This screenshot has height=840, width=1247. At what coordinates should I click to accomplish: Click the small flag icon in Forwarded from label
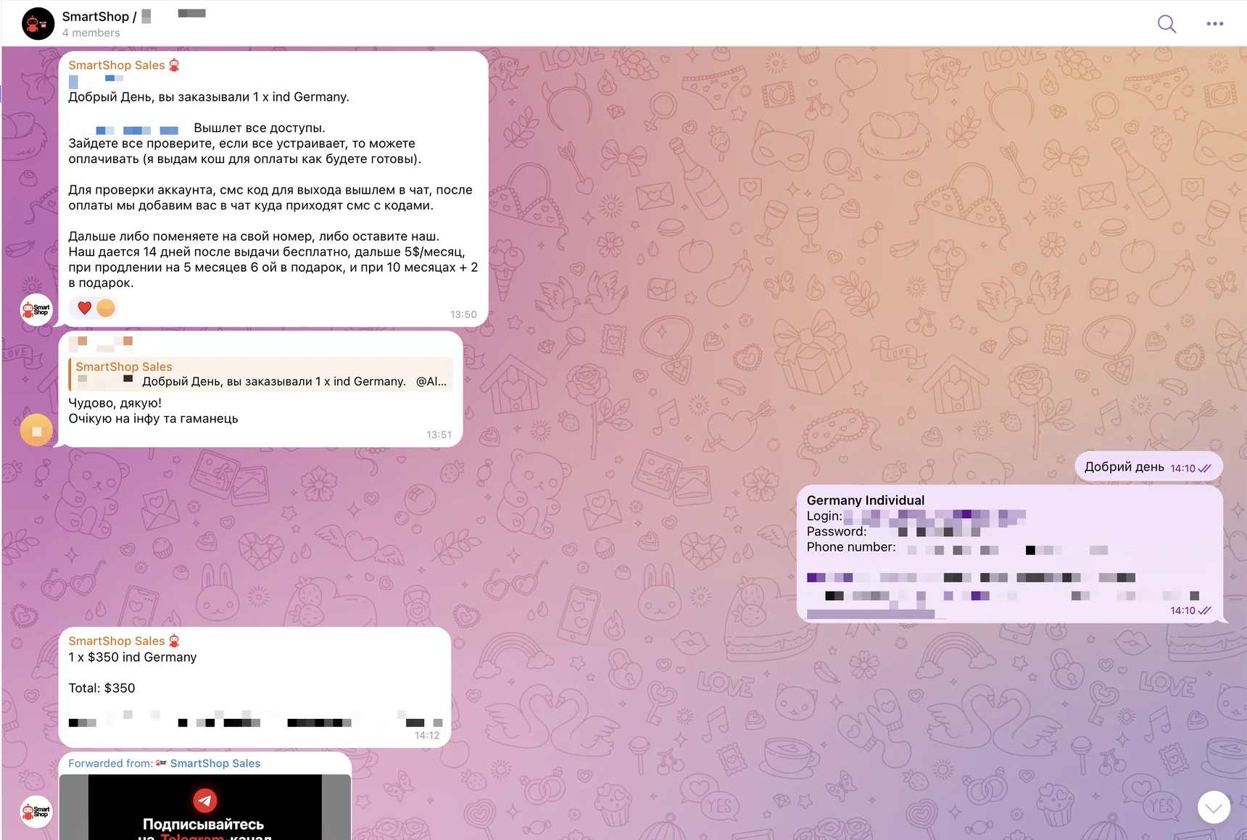pyautogui.click(x=161, y=763)
